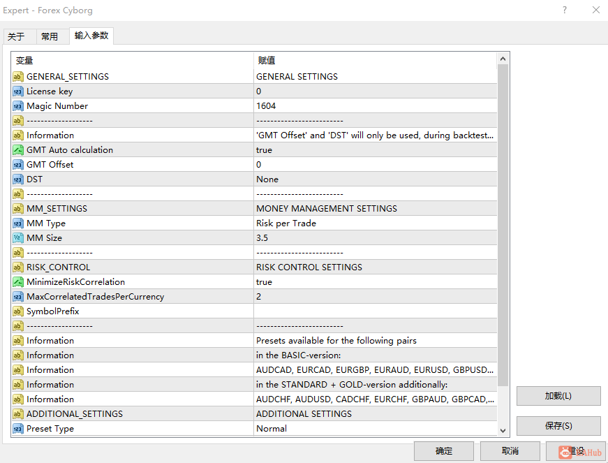The height and width of the screenshot is (463, 608).
Task: Click the Preset Type variable name
Action: point(50,429)
